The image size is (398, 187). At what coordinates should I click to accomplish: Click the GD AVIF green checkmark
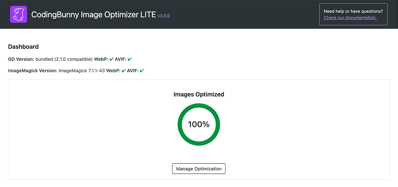tap(130, 59)
